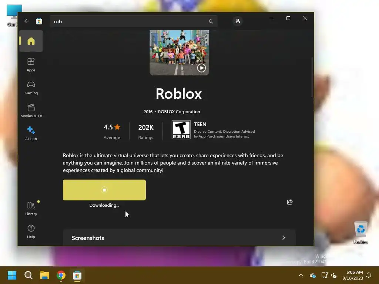This screenshot has width=379, height=284.
Task: Click the release year 2016
Action: pyautogui.click(x=148, y=112)
